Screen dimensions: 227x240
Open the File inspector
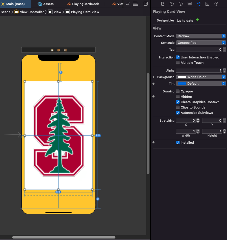click(163, 4)
